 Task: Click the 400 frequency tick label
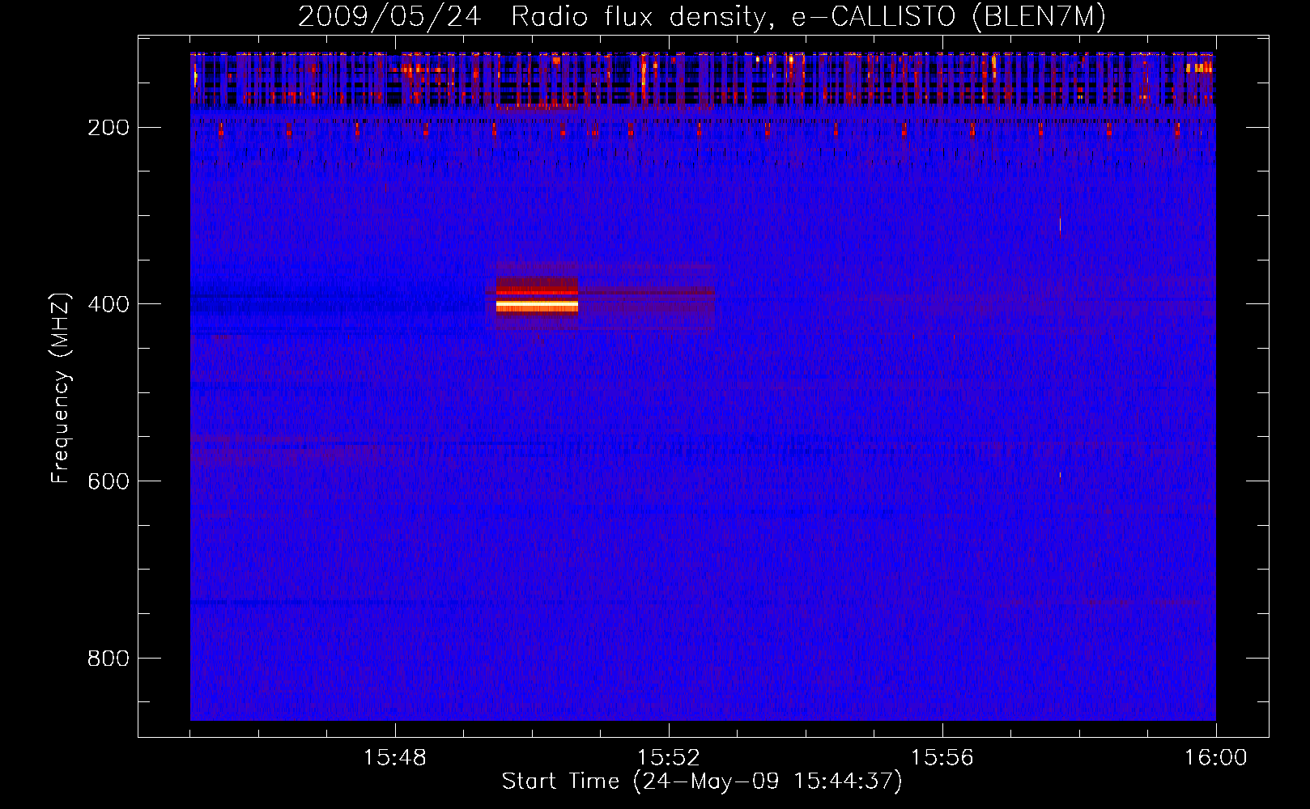click(x=108, y=304)
